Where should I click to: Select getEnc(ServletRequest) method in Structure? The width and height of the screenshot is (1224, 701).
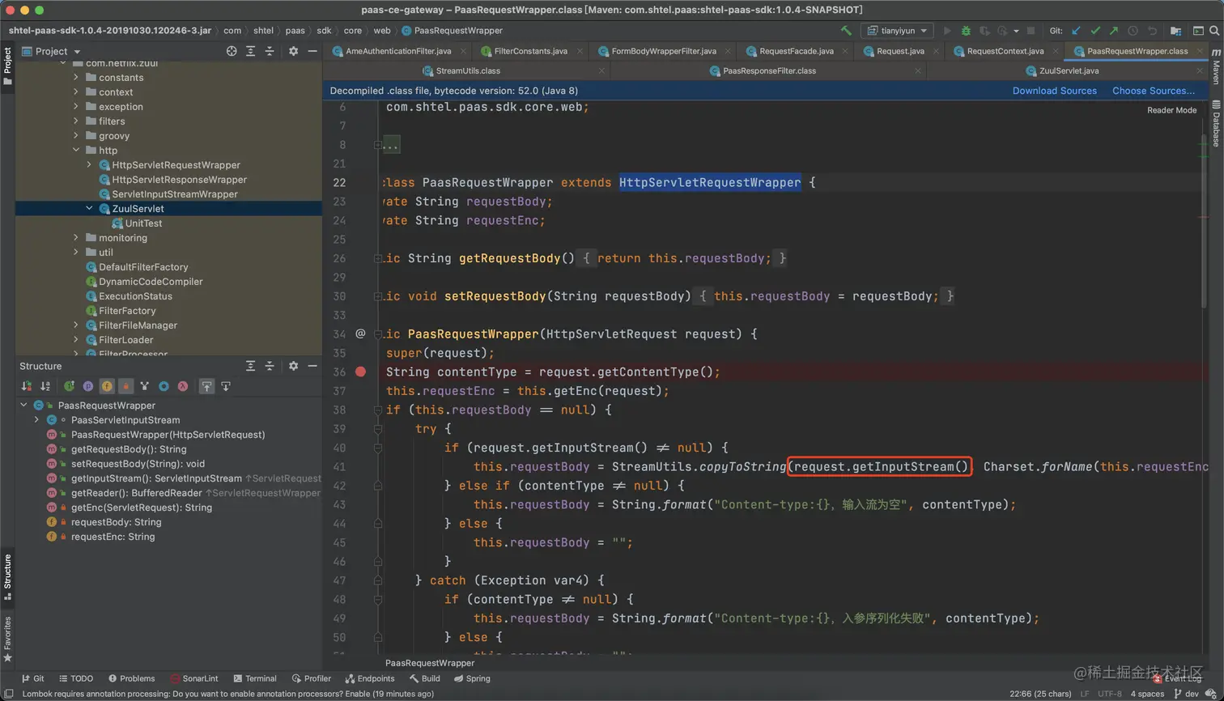coord(141,508)
